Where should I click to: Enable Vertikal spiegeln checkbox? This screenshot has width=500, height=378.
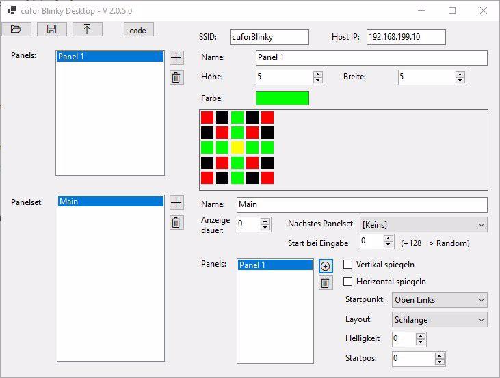pos(347,265)
